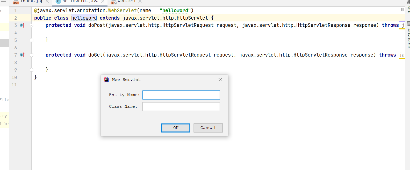The image size is (410, 170).
Task: Collapse the doPost method fold
Action: pos(32,26)
